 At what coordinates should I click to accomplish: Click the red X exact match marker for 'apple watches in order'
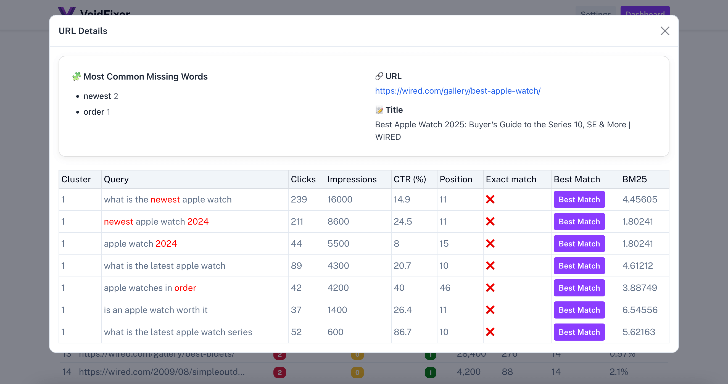point(490,288)
